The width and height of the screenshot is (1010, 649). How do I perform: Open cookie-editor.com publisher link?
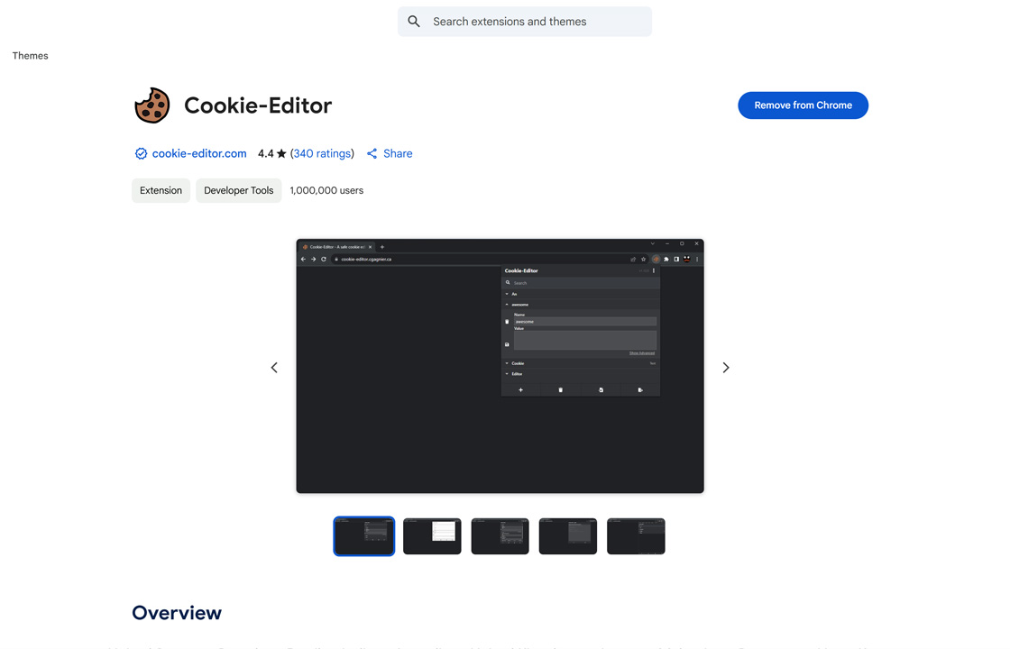(x=199, y=153)
